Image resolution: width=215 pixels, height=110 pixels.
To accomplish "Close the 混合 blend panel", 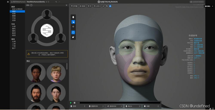I will pyautogui.click(x=67, y=5).
